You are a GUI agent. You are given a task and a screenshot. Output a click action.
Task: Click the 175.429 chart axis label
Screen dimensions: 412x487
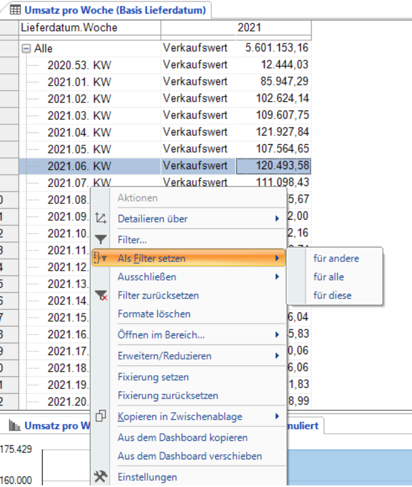tap(16, 449)
